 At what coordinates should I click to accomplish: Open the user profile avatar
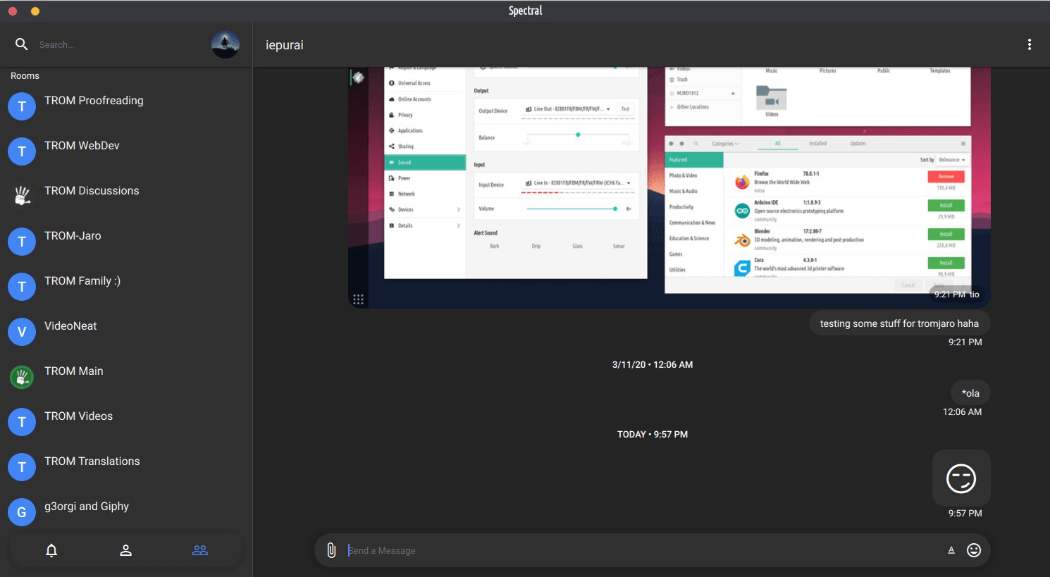pos(225,44)
